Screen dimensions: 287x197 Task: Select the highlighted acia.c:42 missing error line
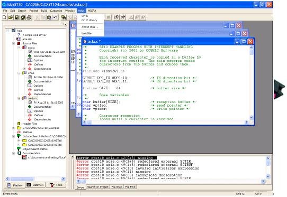coord(116,158)
